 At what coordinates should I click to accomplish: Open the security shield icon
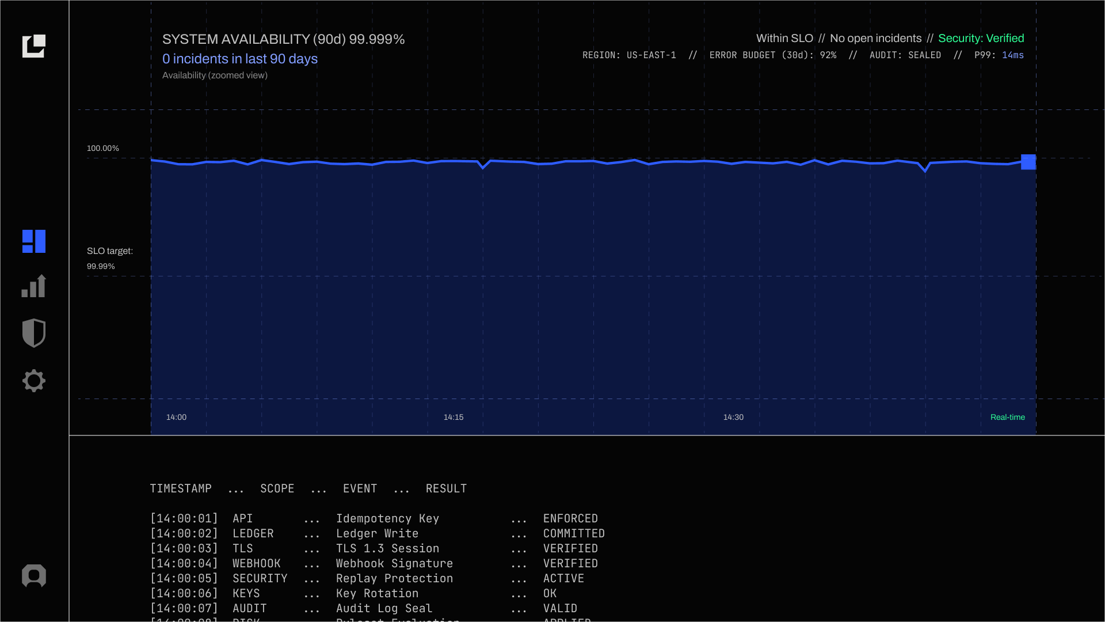(34, 333)
